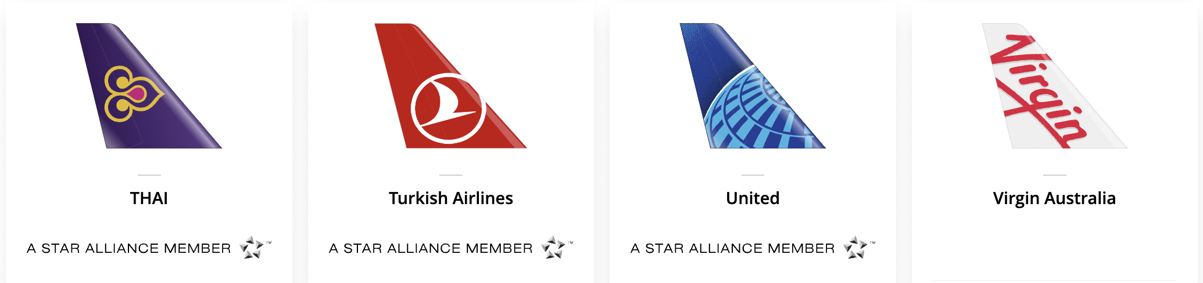Click the divider line above Virgin Australia
1203x283 pixels.
pos(1054,175)
